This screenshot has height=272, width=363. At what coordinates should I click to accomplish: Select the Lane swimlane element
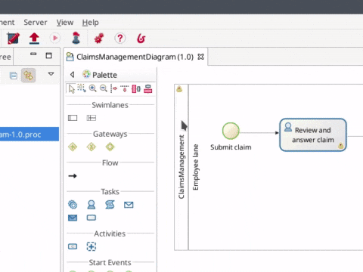(92, 118)
